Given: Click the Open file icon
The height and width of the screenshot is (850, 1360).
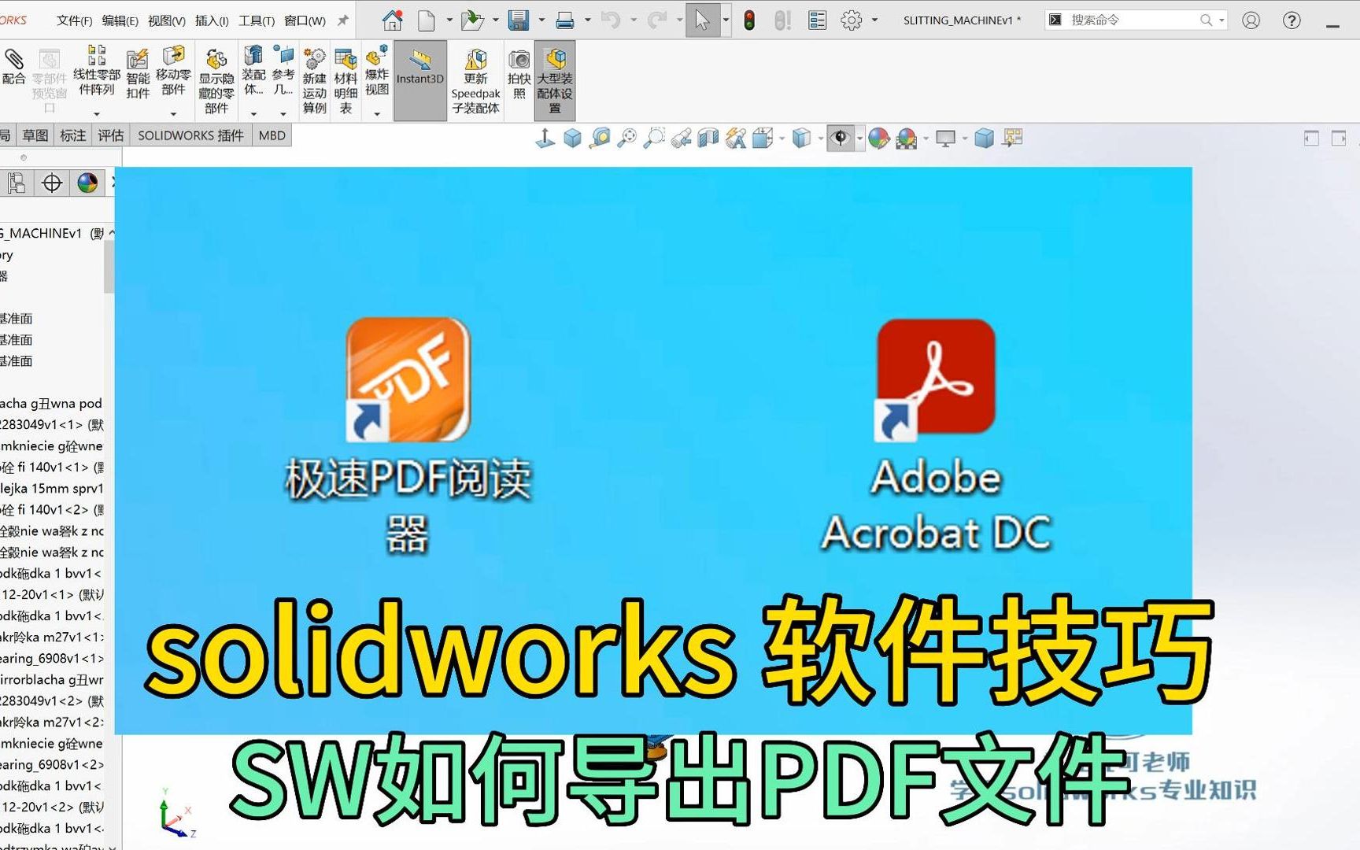Looking at the screenshot, I should click(x=472, y=20).
